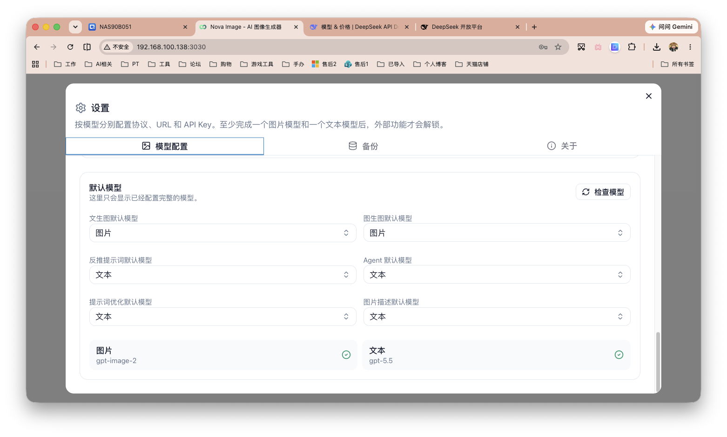Click the screenshot extension icon in toolbar
Viewport: 727px width, 437px height.
point(581,47)
